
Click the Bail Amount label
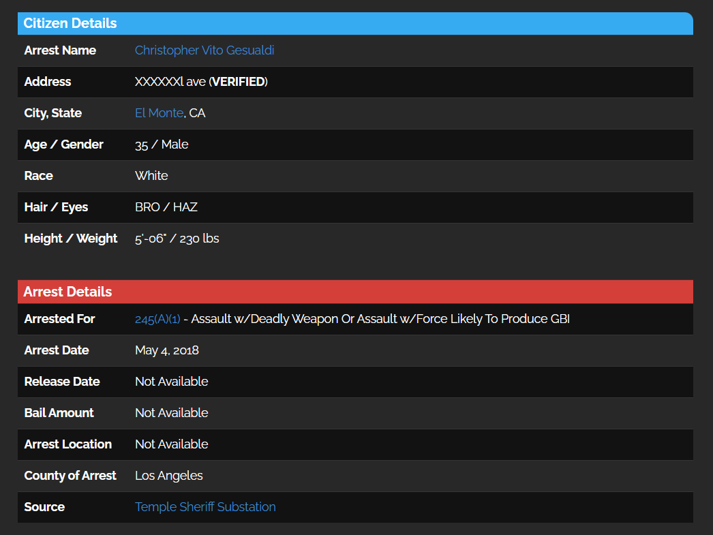click(59, 413)
